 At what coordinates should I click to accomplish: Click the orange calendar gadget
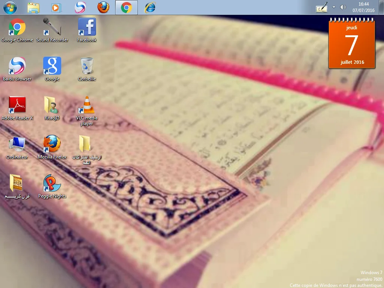tap(352, 45)
